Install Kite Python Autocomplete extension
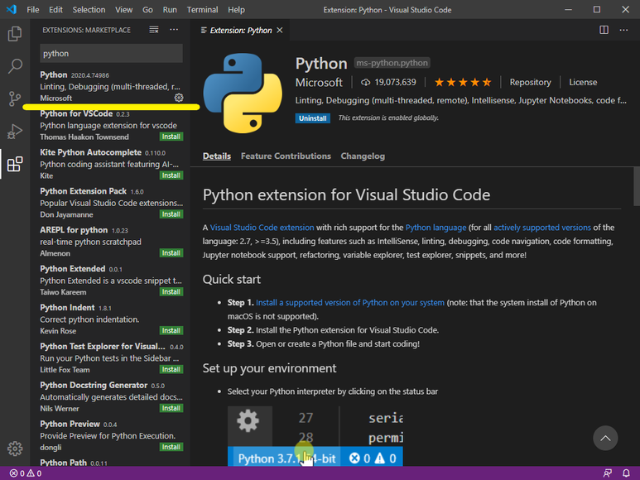This screenshot has width=640, height=480. [x=171, y=175]
